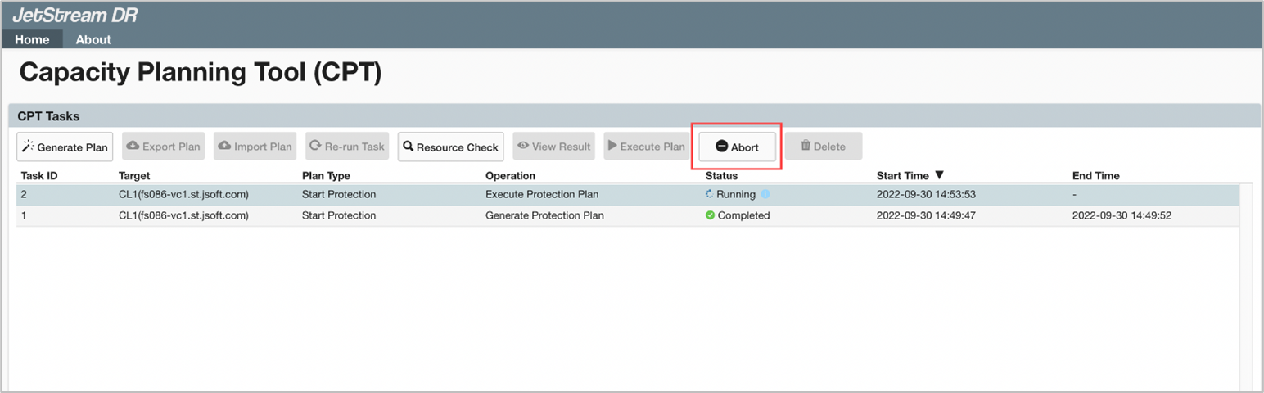
Task: Click the Generate Plan wand button
Action: pos(64,147)
